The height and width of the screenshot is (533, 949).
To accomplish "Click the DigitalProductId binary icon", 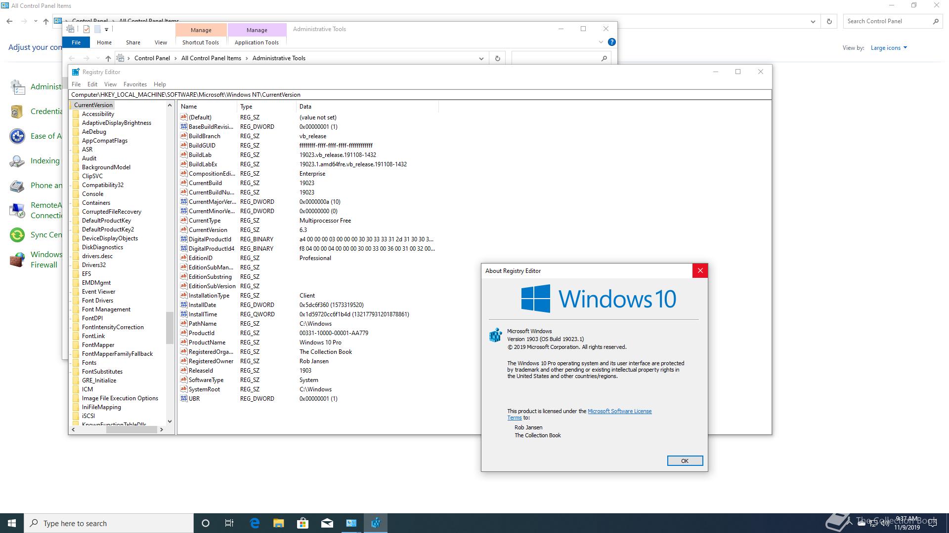I will (x=184, y=239).
